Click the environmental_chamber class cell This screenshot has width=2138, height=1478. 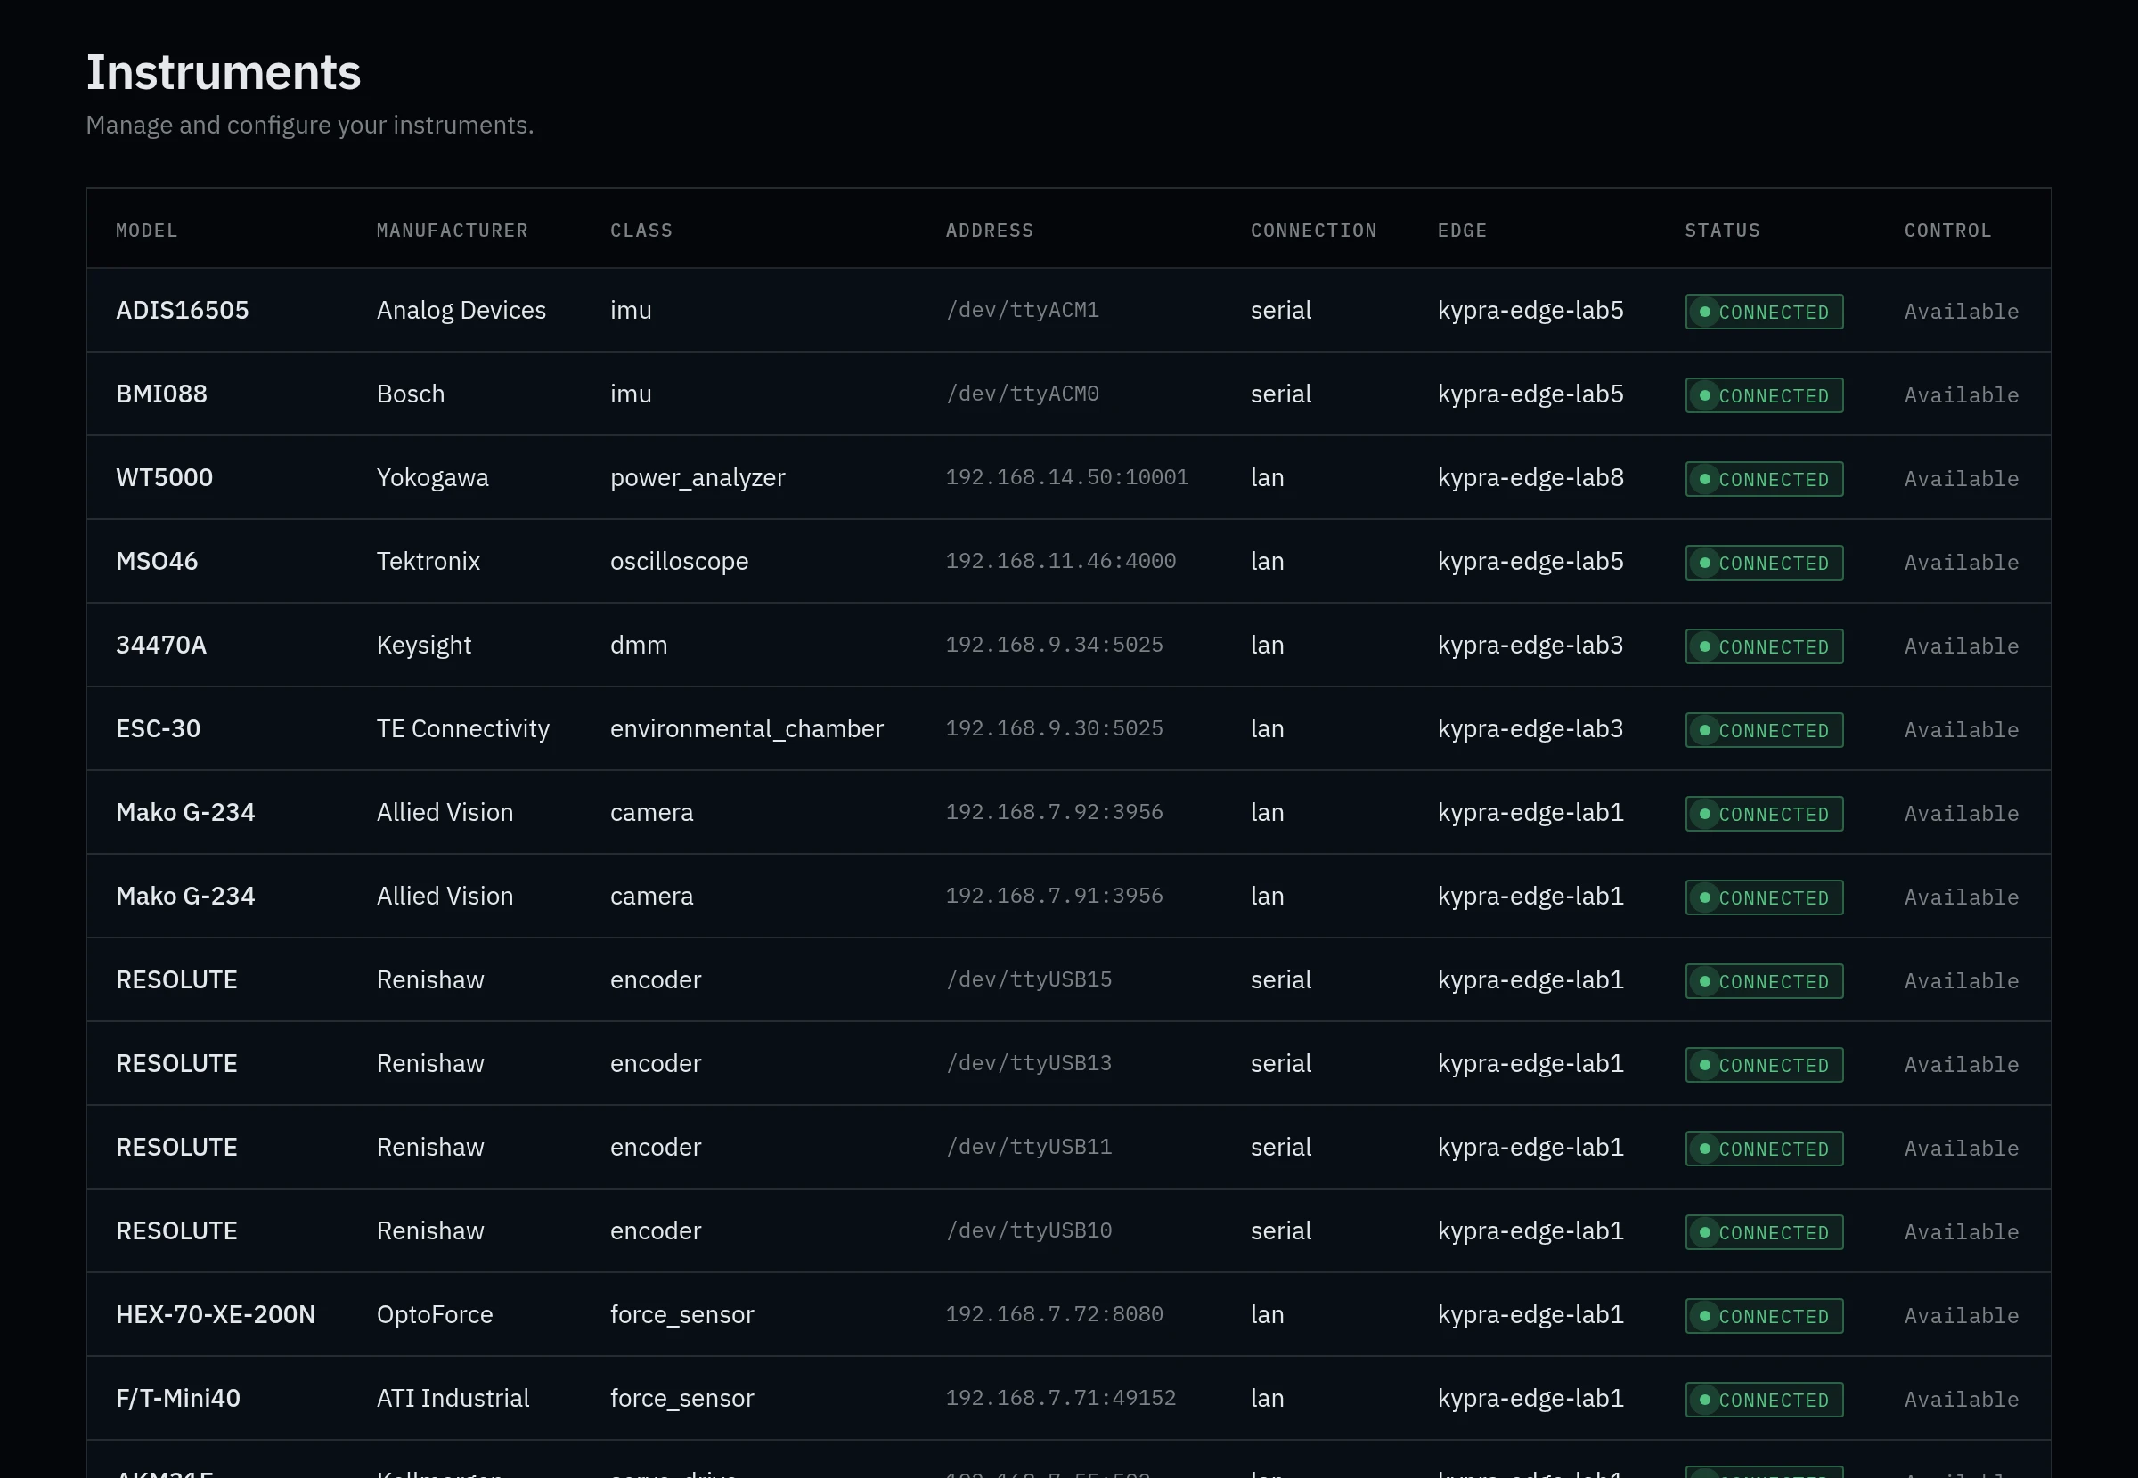[x=746, y=729]
